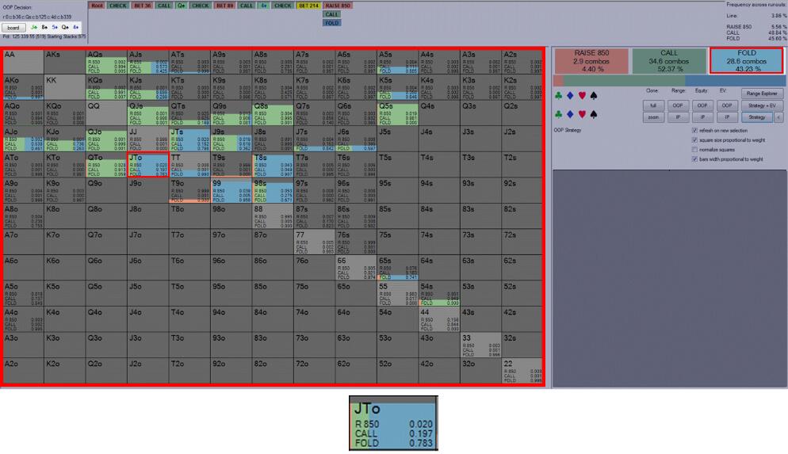The height and width of the screenshot is (454, 788).
Task: Click the green club in the lower suit row
Action: (558, 115)
